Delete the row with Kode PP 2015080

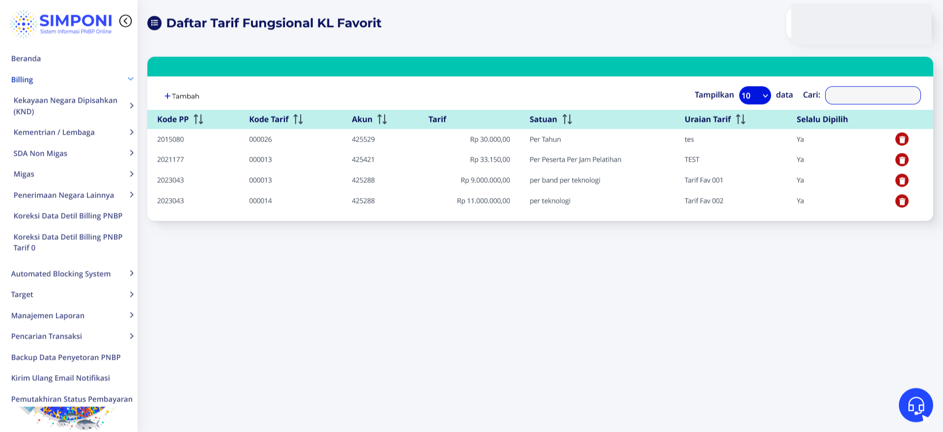pos(902,140)
